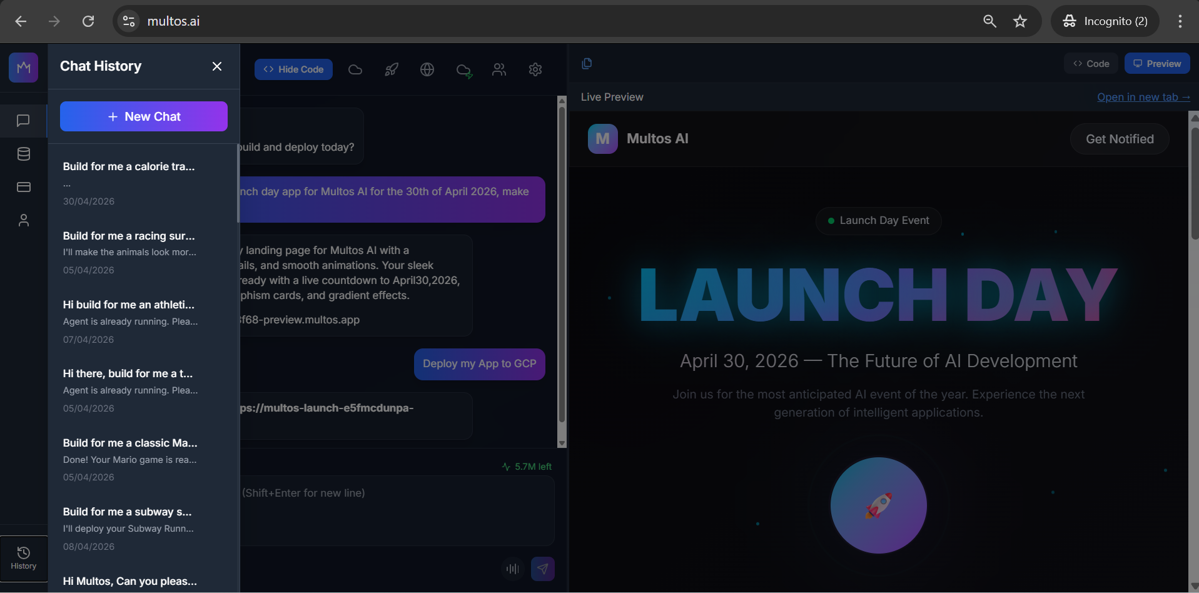Viewport: 1199px width, 593px height.
Task: Click the rocket circle in preview
Action: pyautogui.click(x=879, y=505)
